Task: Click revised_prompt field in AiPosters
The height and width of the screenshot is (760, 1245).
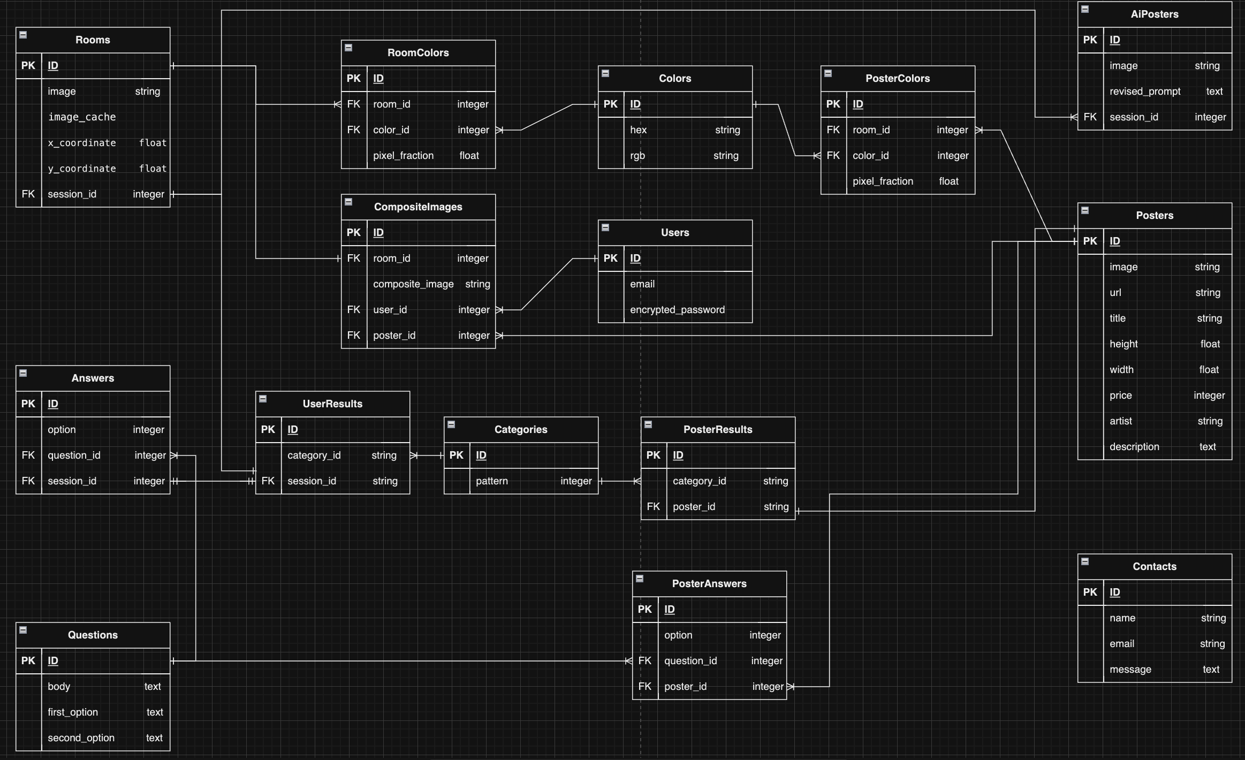Action: pos(1155,92)
